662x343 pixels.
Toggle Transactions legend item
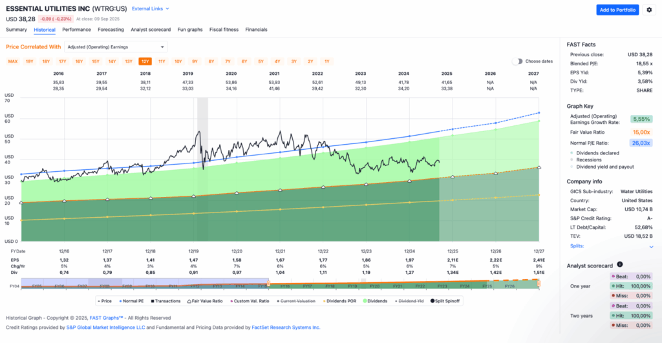click(x=165, y=301)
